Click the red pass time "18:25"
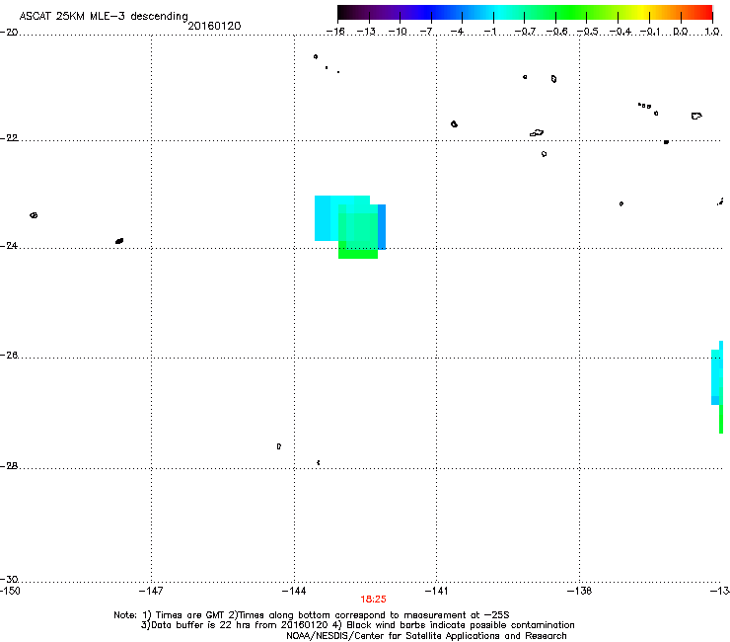730x642 pixels. click(373, 600)
